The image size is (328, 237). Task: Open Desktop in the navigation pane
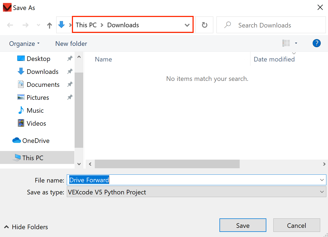coord(39,59)
